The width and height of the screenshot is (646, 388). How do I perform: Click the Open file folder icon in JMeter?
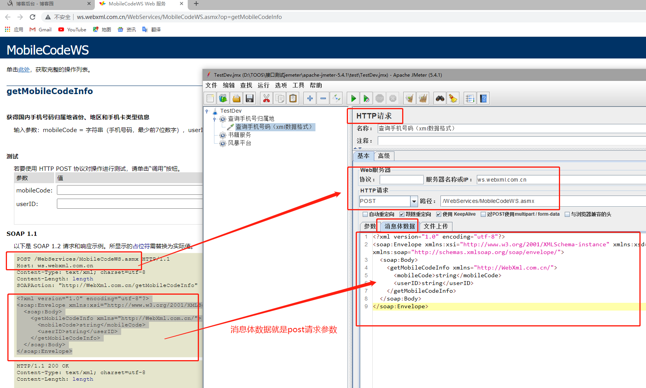236,98
